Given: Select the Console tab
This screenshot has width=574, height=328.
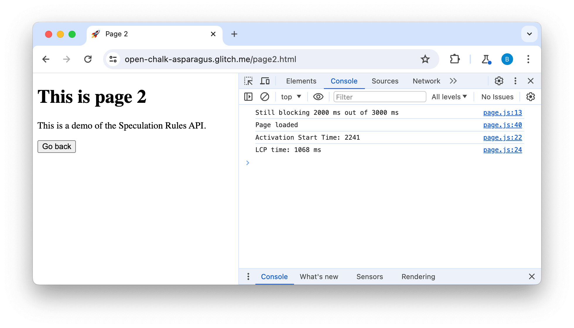Looking at the screenshot, I should [x=343, y=81].
